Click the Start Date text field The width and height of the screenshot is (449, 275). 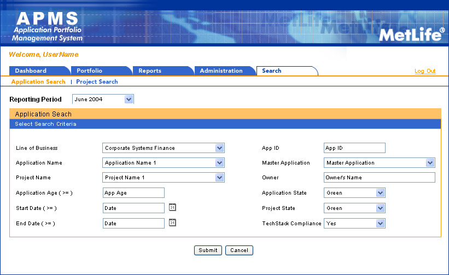pos(133,208)
